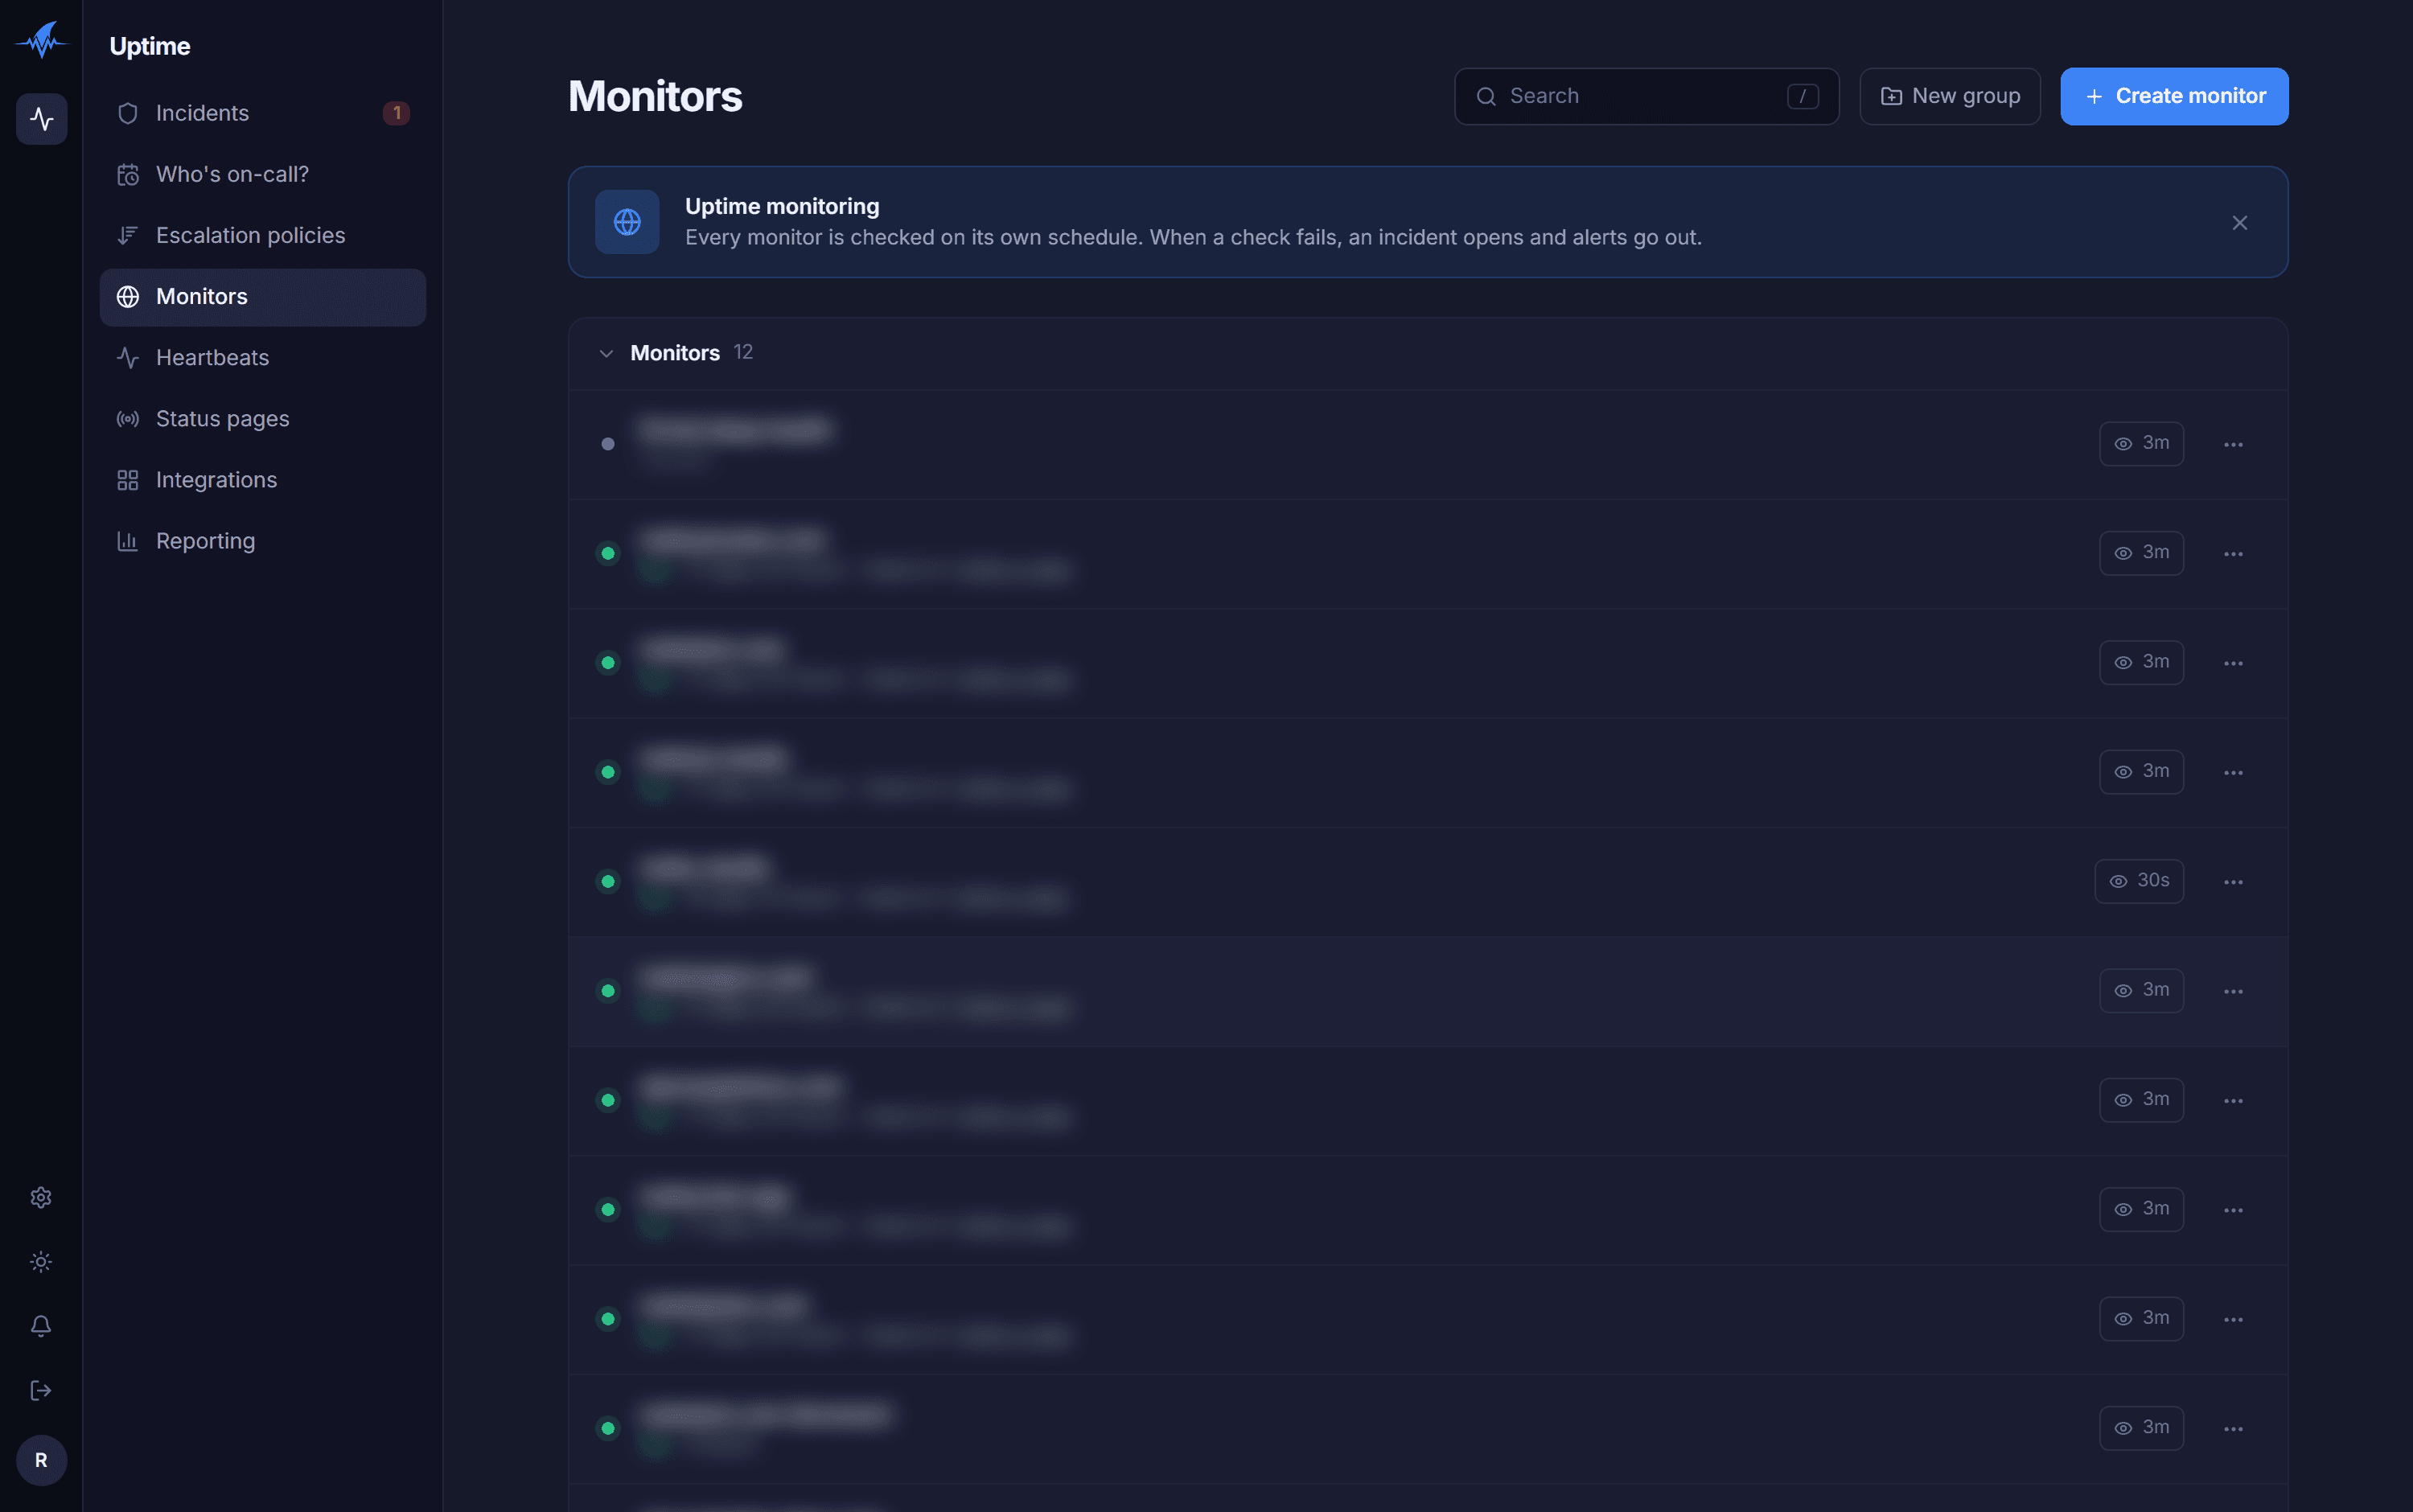Open Status pages
Screen dimensions: 2413x1512
[263, 419]
